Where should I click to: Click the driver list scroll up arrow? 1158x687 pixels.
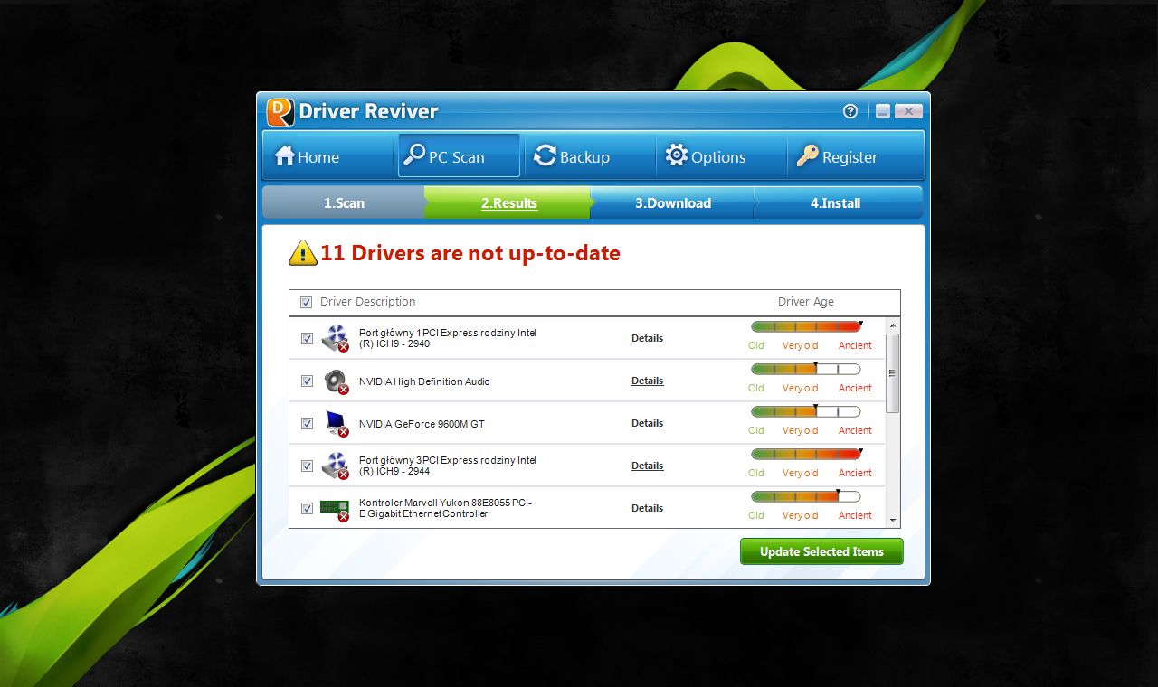[x=893, y=325]
